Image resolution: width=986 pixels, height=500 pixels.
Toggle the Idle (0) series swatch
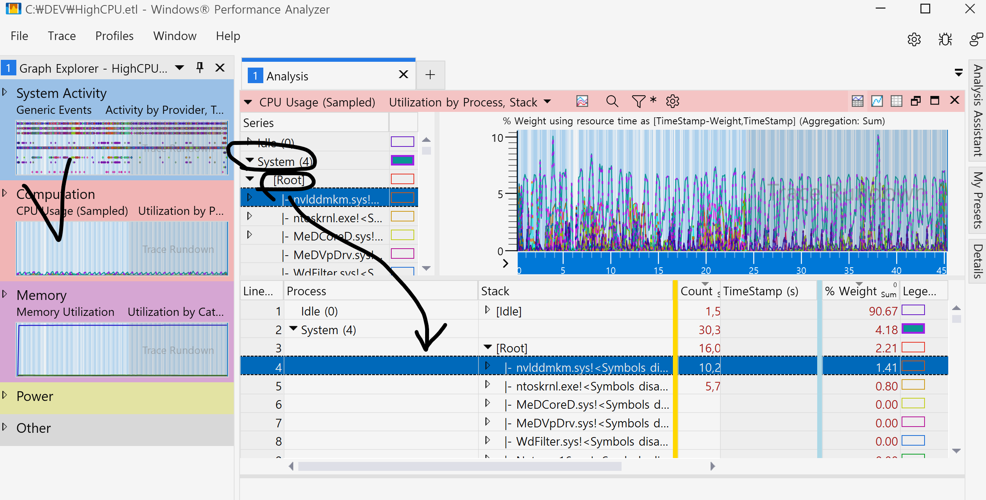pos(402,141)
